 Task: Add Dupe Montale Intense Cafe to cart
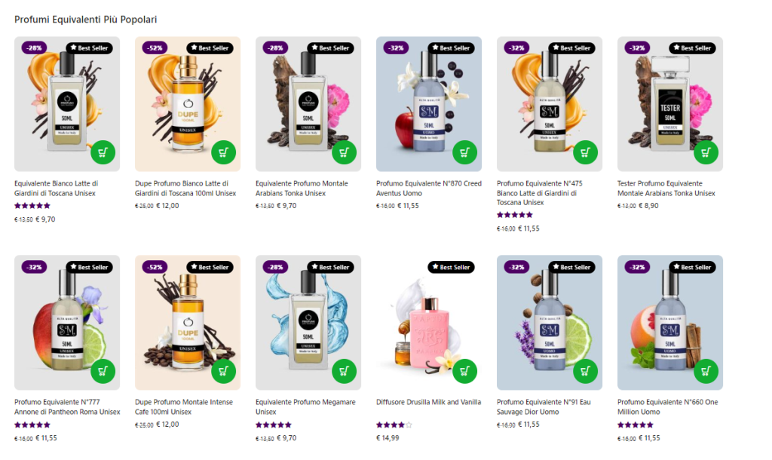(x=223, y=371)
